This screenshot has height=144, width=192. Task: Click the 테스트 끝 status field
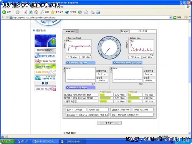[143, 31]
